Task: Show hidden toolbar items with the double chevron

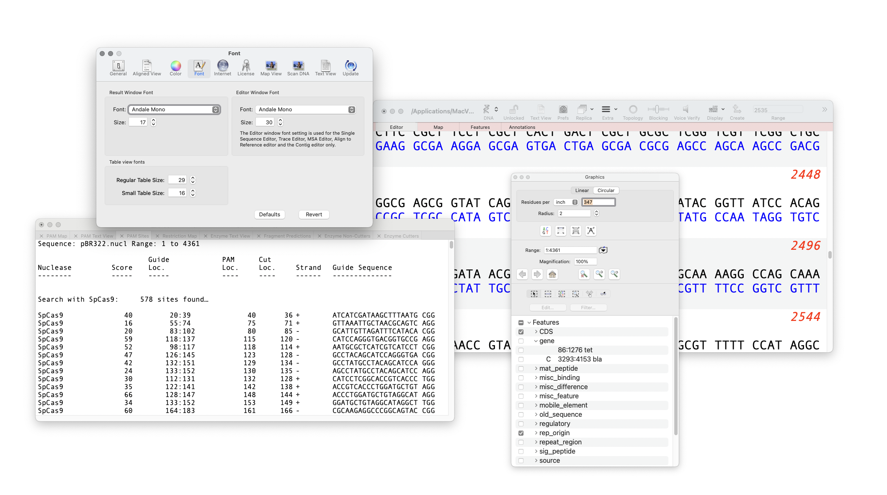Action: [824, 110]
